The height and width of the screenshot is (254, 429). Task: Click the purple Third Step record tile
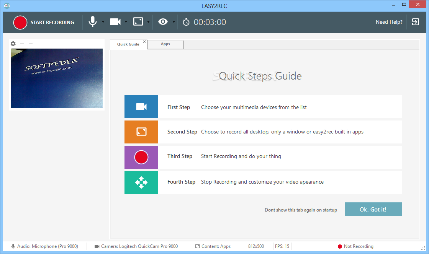[x=141, y=157]
